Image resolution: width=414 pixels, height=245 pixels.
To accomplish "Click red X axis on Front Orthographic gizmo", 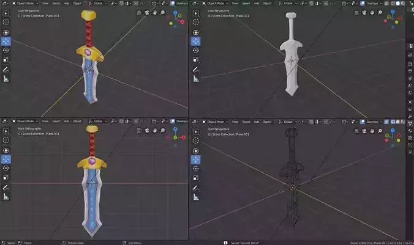I will [x=184, y=137].
